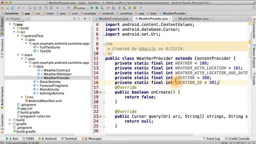
Task: Collapse the app folder tree node
Action: [10, 24]
